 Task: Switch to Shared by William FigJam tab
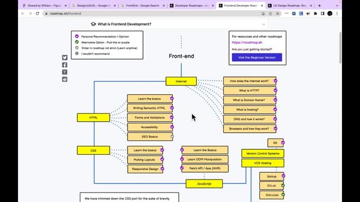click(44, 6)
